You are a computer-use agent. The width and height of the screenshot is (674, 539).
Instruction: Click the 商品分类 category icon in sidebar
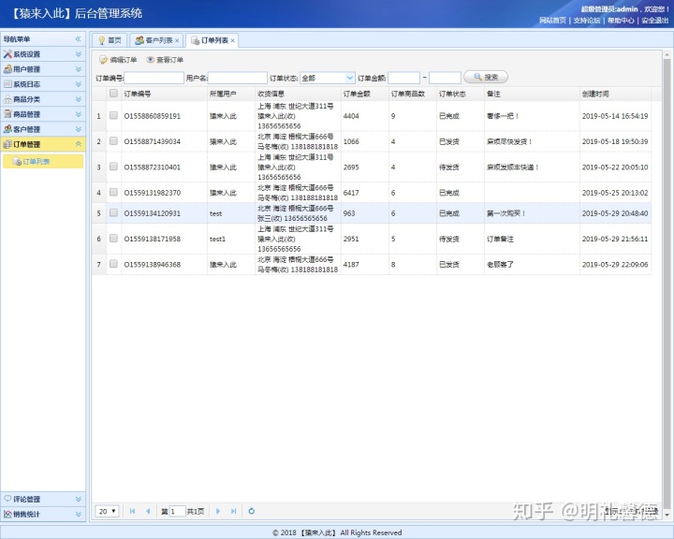7,99
